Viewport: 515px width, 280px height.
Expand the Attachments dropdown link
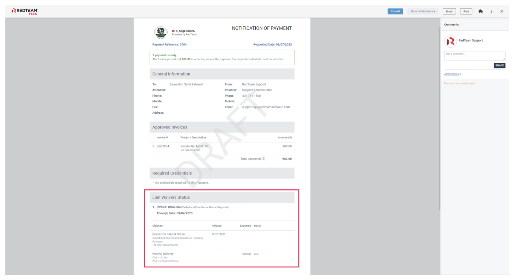452,74
